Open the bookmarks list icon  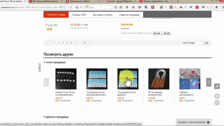121,7
